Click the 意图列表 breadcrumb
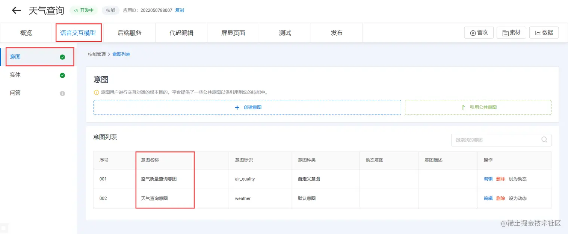The width and height of the screenshot is (568, 234). pyautogui.click(x=121, y=54)
